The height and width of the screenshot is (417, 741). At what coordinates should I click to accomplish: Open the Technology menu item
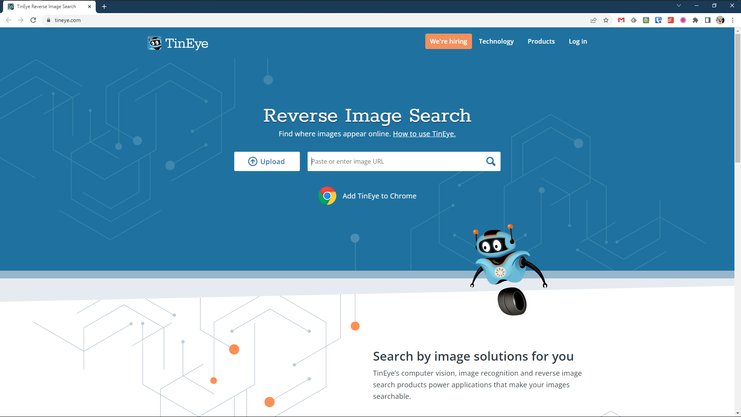click(x=496, y=41)
